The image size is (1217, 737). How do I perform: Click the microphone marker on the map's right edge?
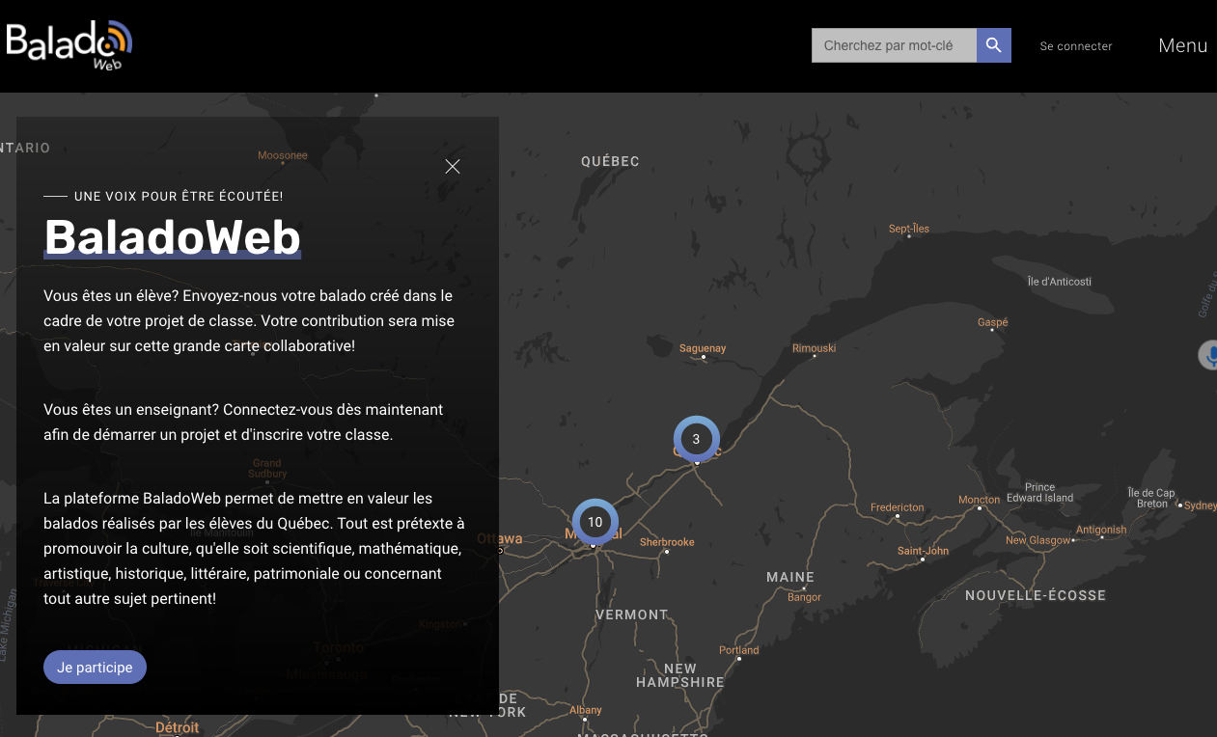click(1209, 355)
